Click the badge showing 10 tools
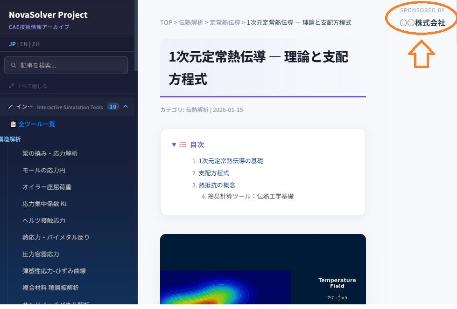This screenshot has height=309, width=457. (112, 107)
